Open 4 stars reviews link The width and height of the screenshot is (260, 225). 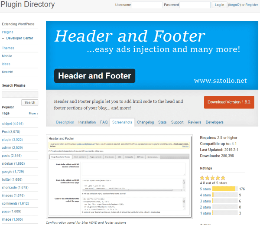click(205, 195)
